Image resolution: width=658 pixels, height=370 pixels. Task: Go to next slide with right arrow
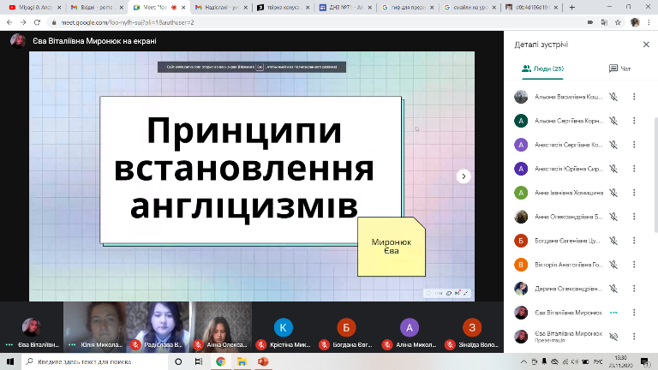tap(464, 176)
